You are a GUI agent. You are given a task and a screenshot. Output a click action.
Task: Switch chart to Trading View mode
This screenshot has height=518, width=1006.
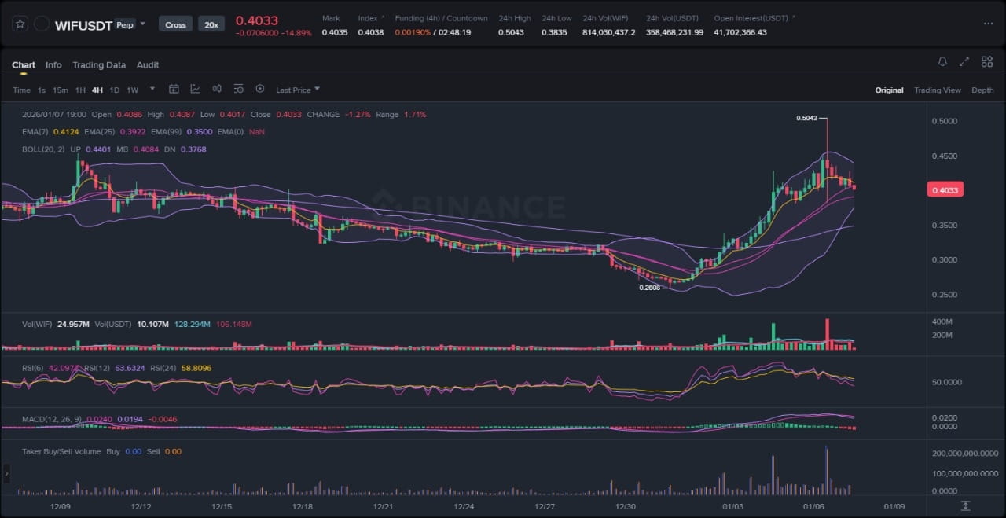pyautogui.click(x=937, y=90)
